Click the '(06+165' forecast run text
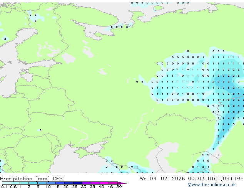The height and width of the screenshot is (188, 244). [x=232, y=179]
